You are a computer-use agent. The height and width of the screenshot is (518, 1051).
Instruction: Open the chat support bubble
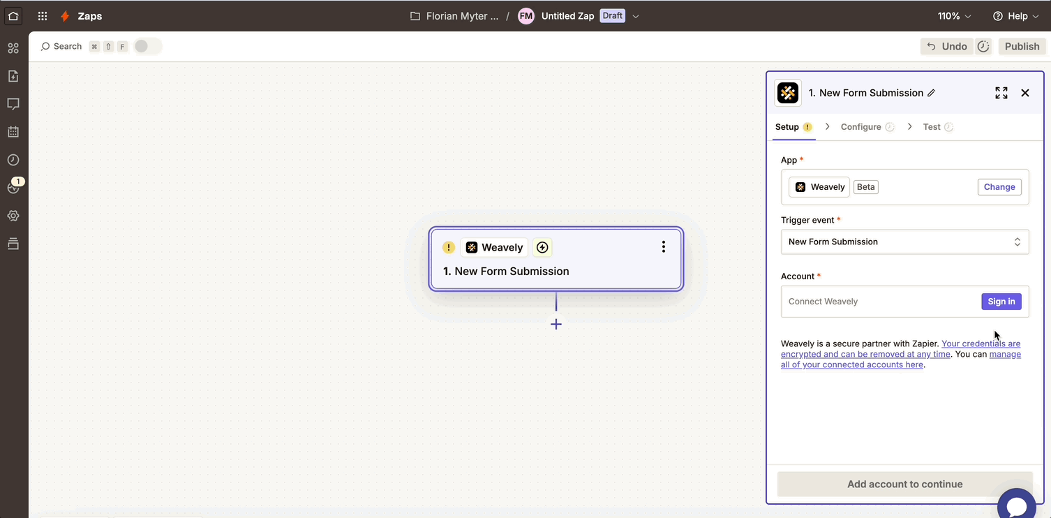[x=1016, y=504]
